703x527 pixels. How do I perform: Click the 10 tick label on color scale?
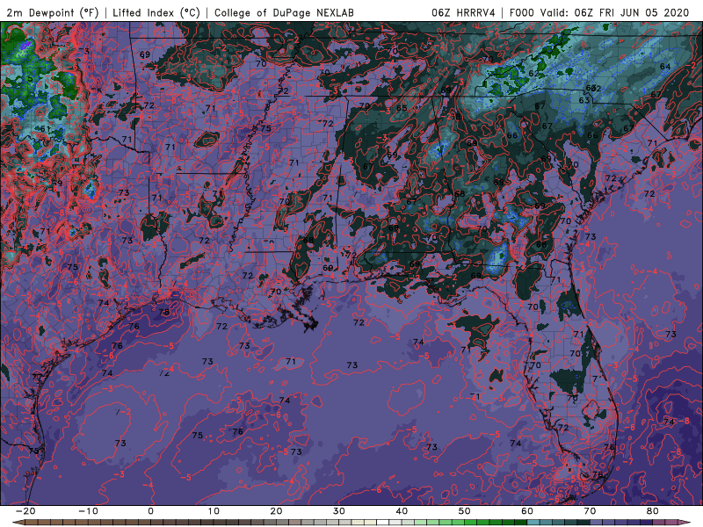pos(214,511)
